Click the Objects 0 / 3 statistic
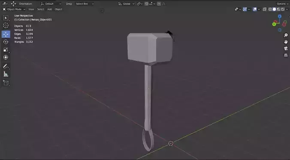 (x=23, y=26)
